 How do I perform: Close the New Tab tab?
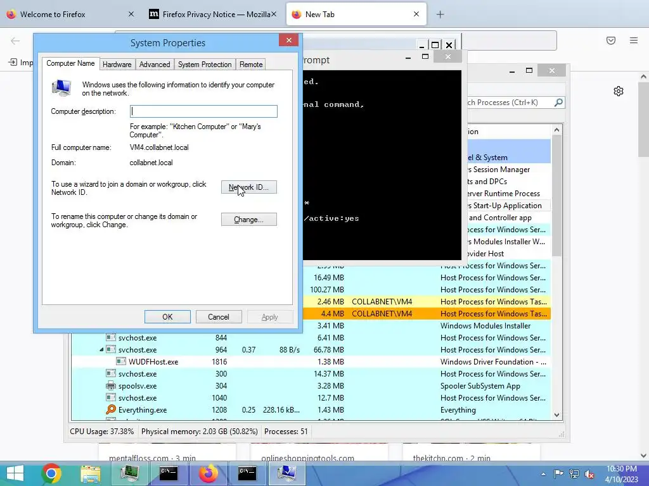click(x=416, y=14)
